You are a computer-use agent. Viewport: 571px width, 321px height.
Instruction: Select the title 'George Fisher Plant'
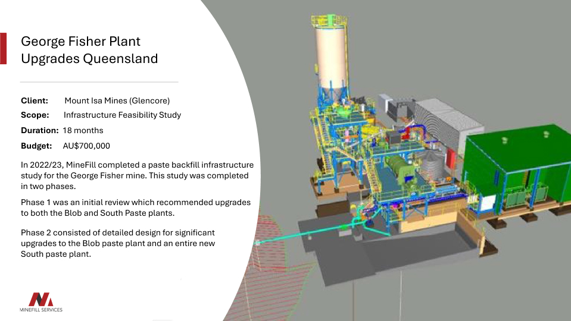(x=80, y=42)
